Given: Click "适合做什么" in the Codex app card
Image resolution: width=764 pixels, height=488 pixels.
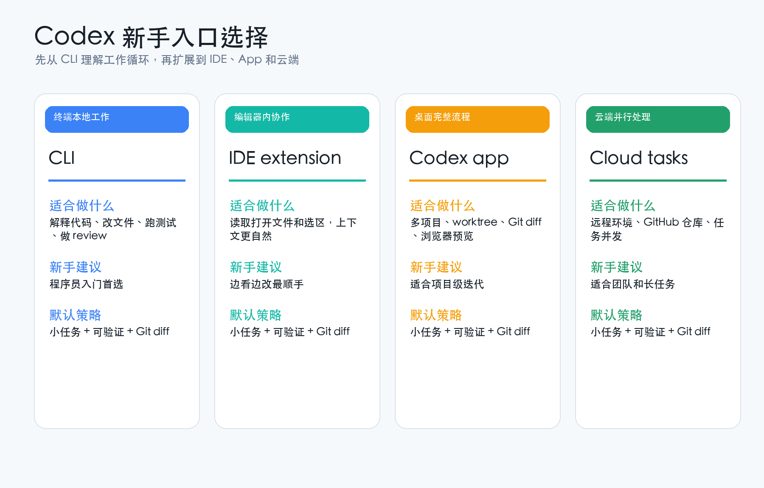Looking at the screenshot, I should (x=443, y=206).
